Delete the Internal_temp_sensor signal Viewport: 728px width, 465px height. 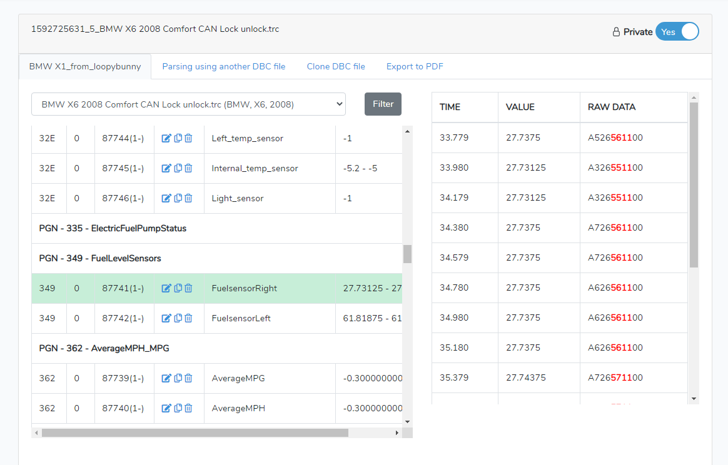[188, 167]
